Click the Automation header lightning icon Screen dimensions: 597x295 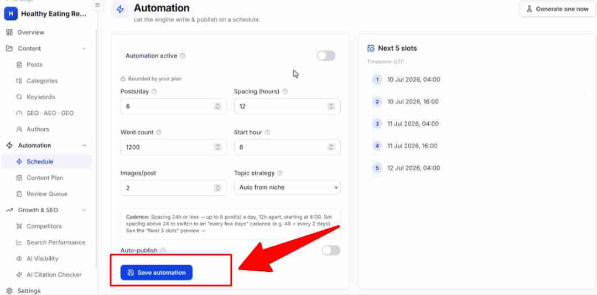coord(120,9)
